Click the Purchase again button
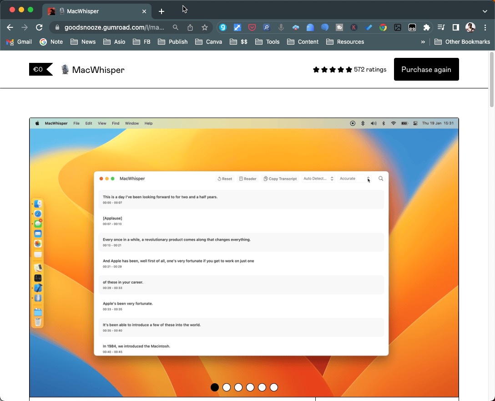 [426, 69]
